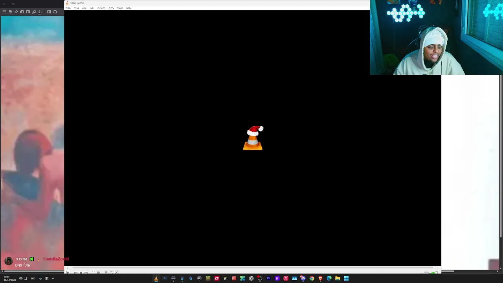The image size is (503, 283).
Task: Click the VLC play button
Action: click(x=67, y=272)
